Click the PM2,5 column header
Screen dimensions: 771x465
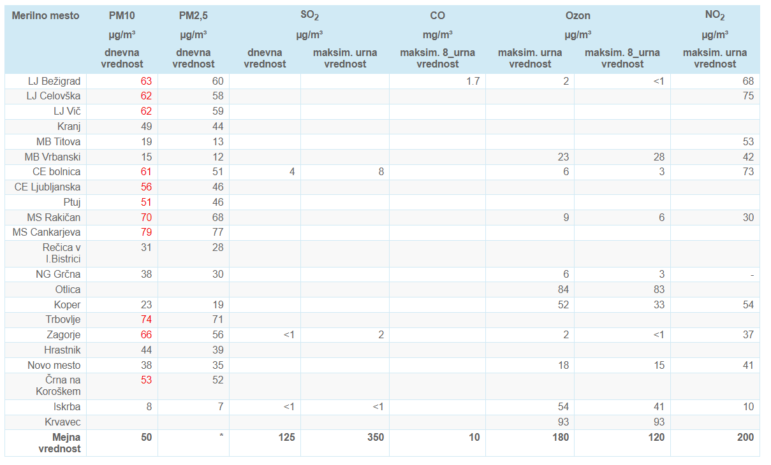(x=193, y=15)
